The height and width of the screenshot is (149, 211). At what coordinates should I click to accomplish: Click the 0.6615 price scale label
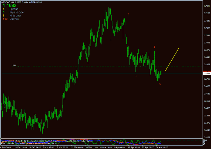pos(207,94)
